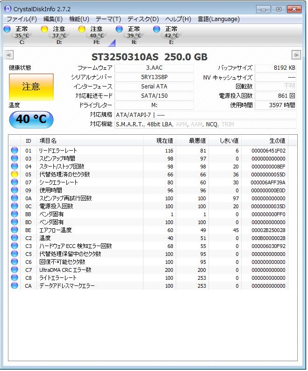Image resolution: width=308 pixels, height=371 pixels.
Task: Click power-on count field 861 回
Action: [x=276, y=96]
